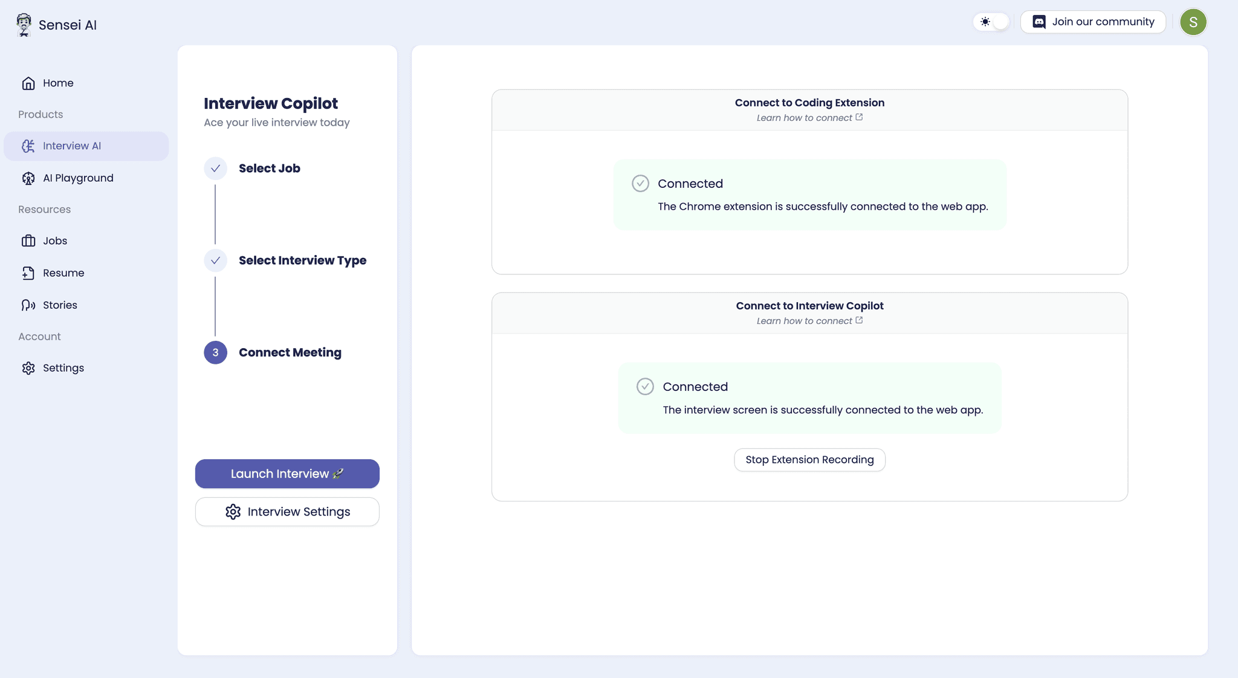Viewport: 1238px width, 678px height.
Task: Launch the interview
Action: tap(287, 474)
